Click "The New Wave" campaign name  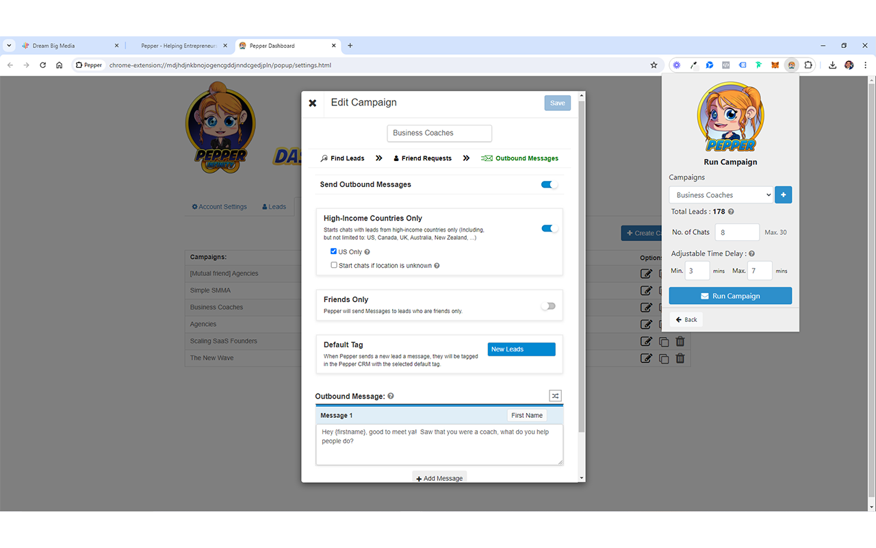coord(212,358)
